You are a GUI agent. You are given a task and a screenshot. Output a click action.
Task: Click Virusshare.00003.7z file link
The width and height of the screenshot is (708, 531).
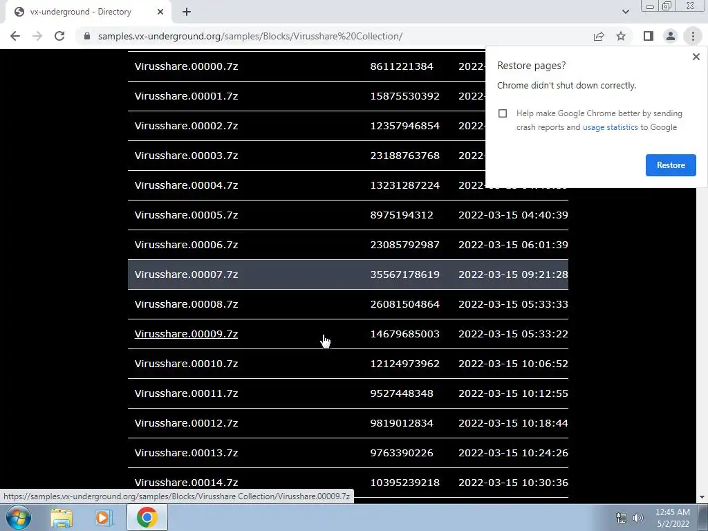186,156
